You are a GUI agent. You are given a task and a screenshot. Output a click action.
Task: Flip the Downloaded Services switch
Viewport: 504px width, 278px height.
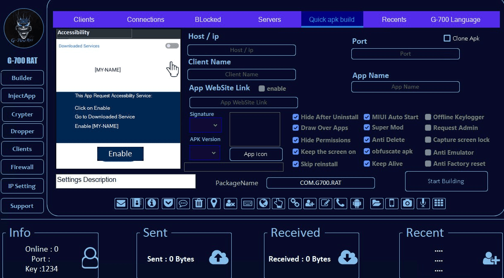pyautogui.click(x=172, y=46)
